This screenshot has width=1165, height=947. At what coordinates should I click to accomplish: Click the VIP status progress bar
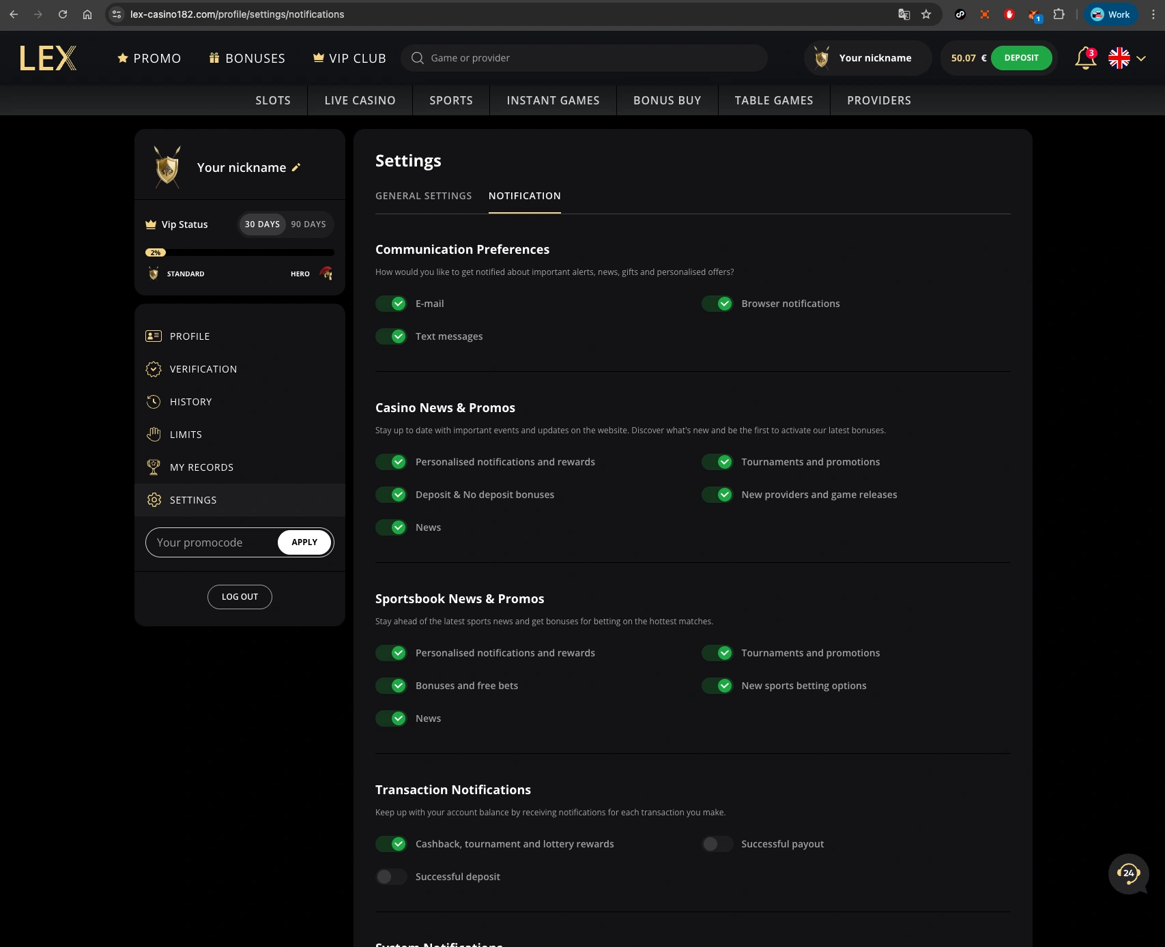coord(240,252)
